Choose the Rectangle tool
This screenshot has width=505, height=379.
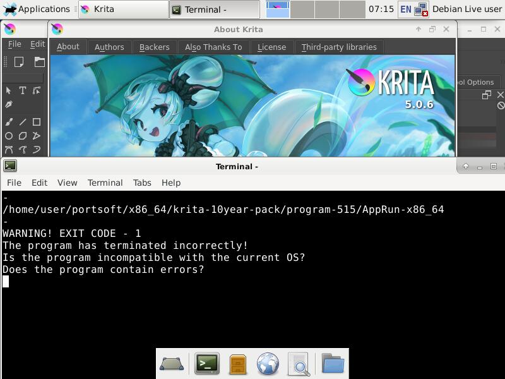37,122
